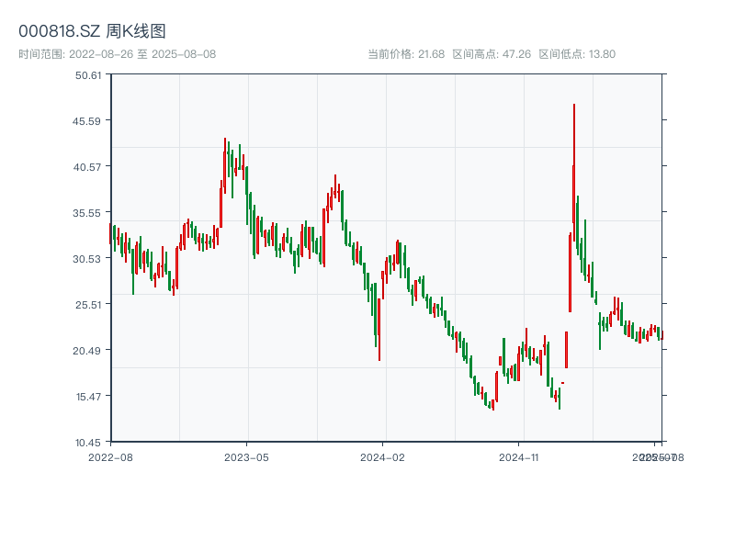The width and height of the screenshot is (735, 551).
Task: Click the 10.45 y-axis label
Action: (x=87, y=443)
